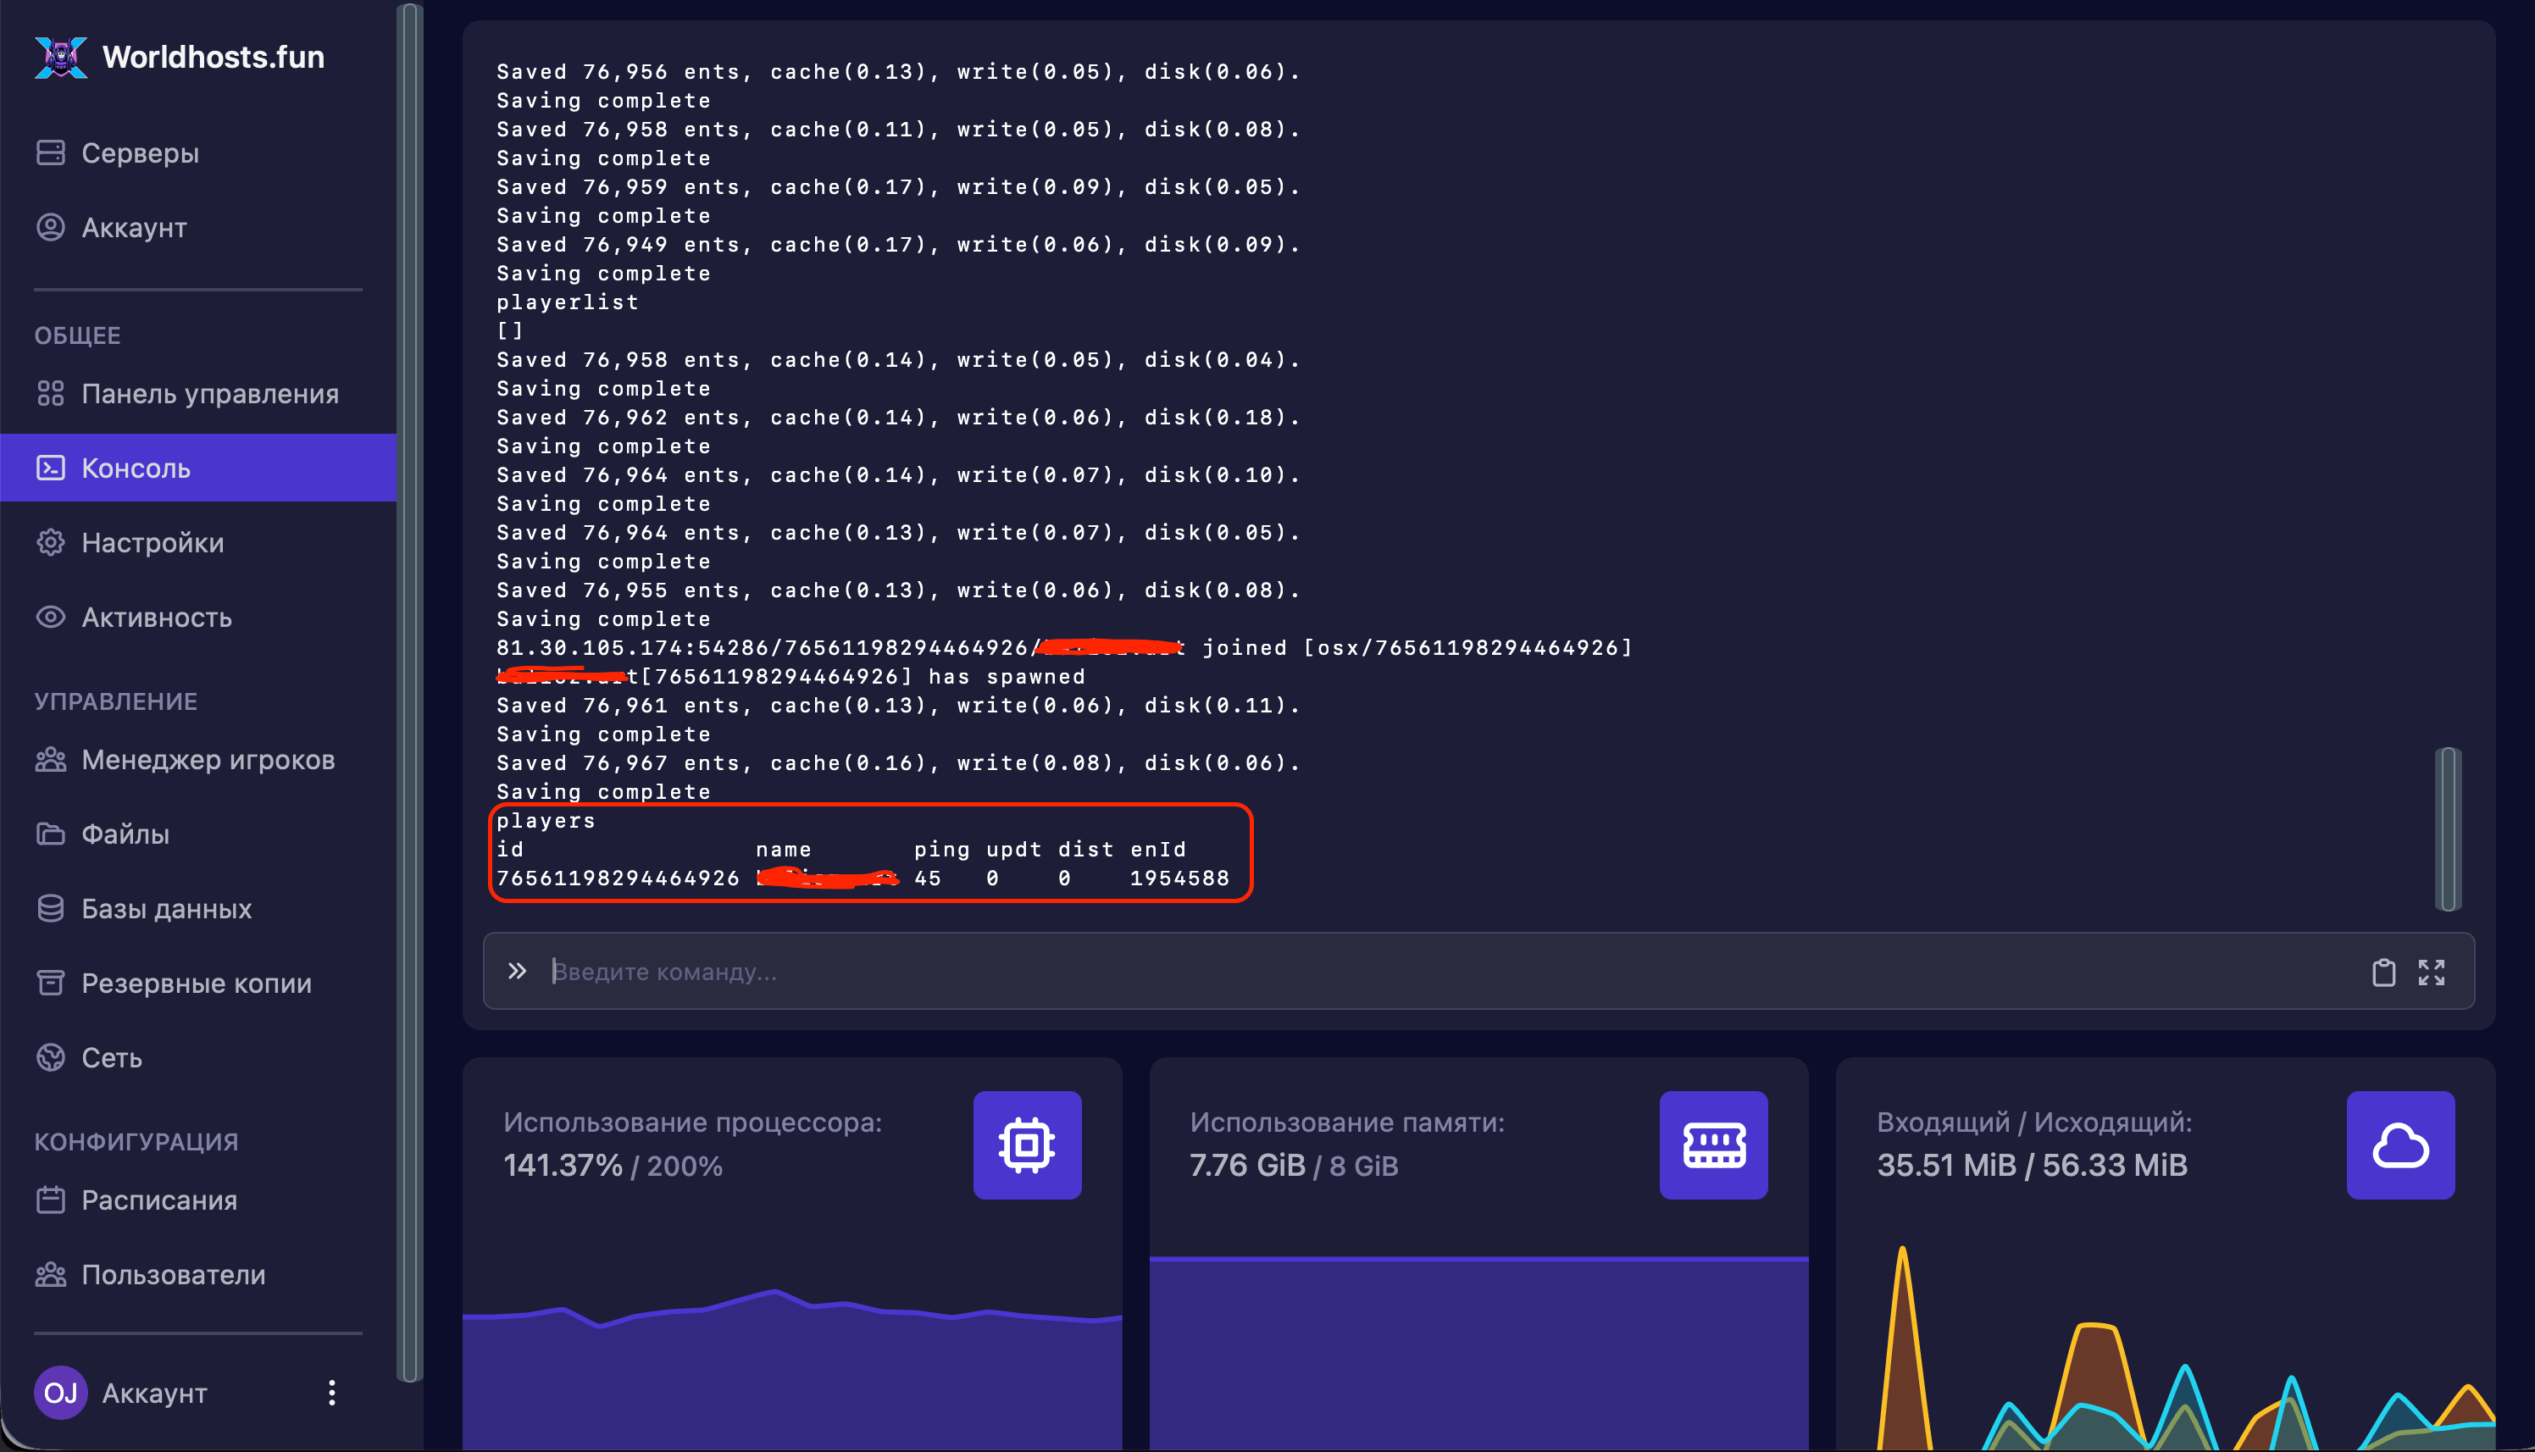Click the Сеть globe icon
The image size is (2535, 1452).
(x=50, y=1057)
